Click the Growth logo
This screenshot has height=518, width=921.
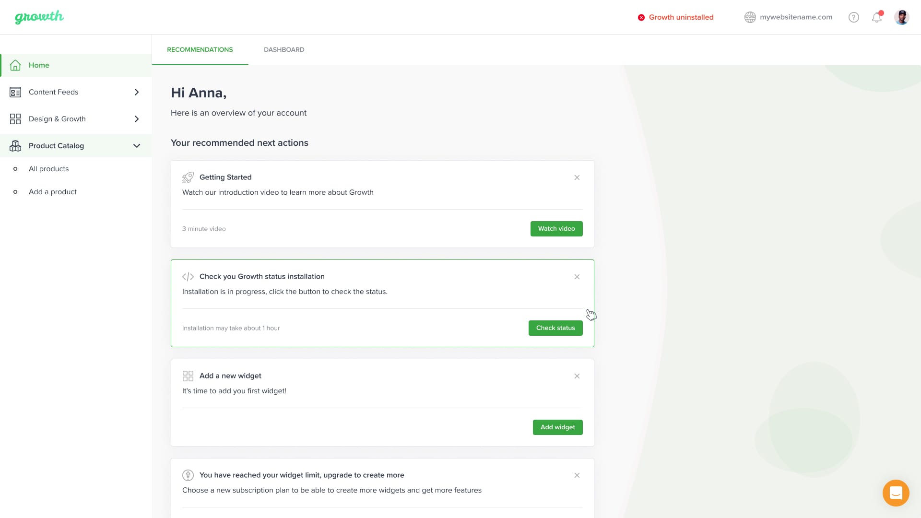tap(39, 17)
